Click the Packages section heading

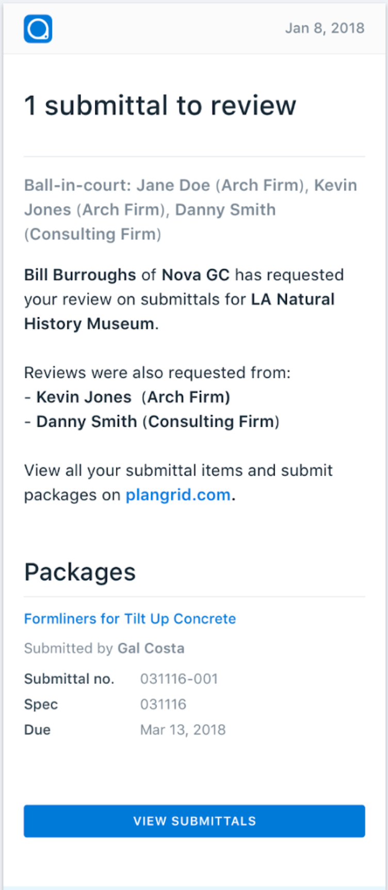coord(80,572)
